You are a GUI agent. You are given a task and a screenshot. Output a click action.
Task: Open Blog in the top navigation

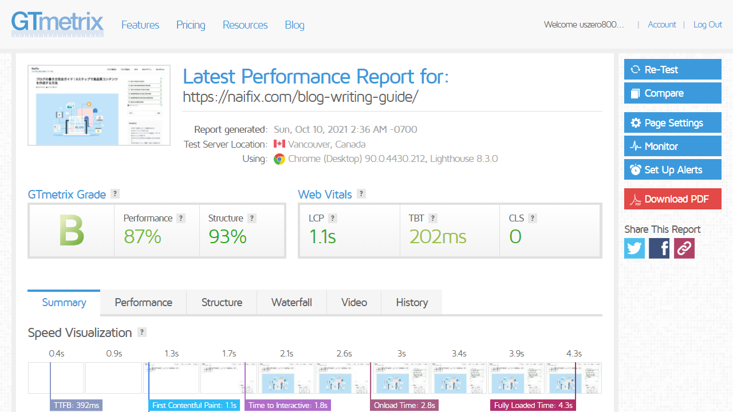coord(295,25)
